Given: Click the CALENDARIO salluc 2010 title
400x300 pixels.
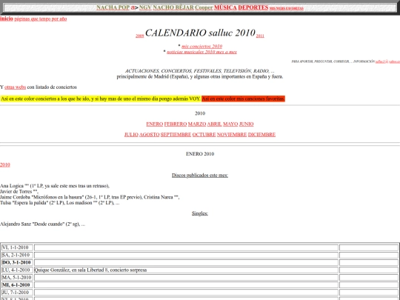Looking at the screenshot, I should click(x=200, y=33).
